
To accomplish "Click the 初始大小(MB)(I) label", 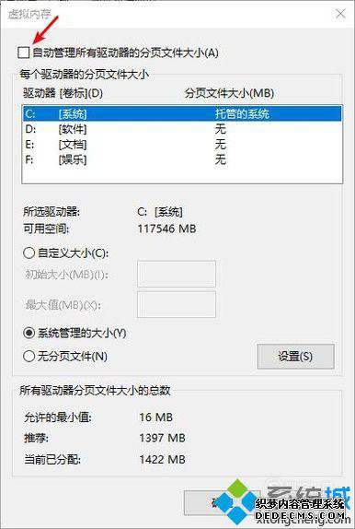I will (x=67, y=275).
